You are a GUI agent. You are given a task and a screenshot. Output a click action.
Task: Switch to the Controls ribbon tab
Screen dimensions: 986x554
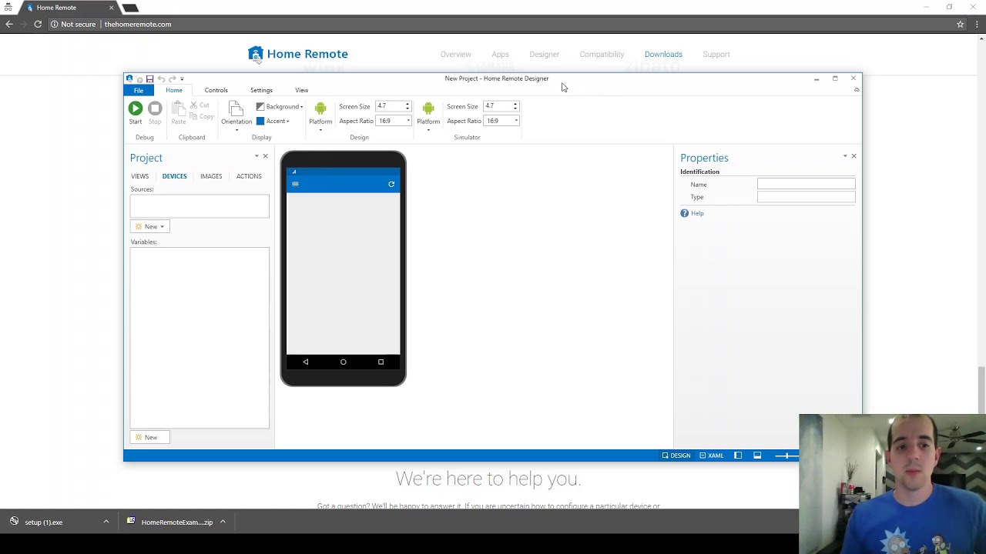click(x=216, y=90)
